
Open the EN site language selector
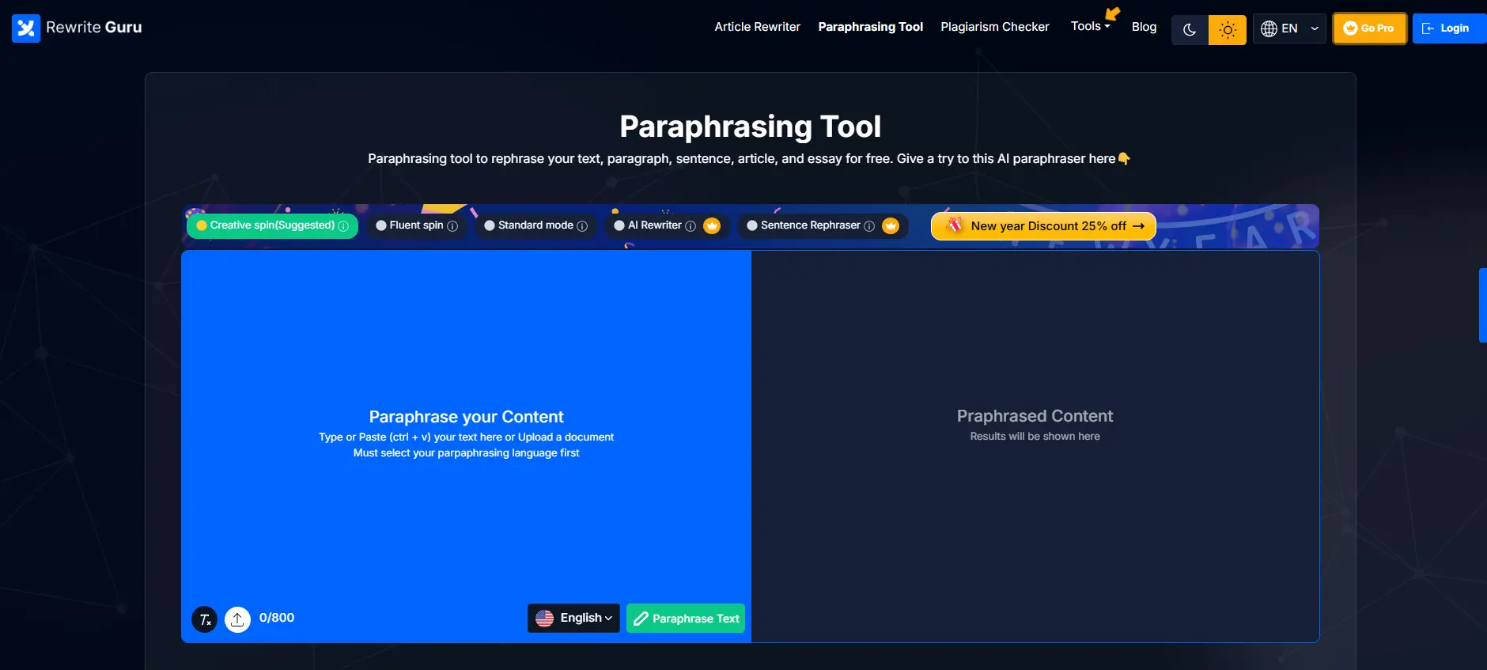pyautogui.click(x=1289, y=28)
